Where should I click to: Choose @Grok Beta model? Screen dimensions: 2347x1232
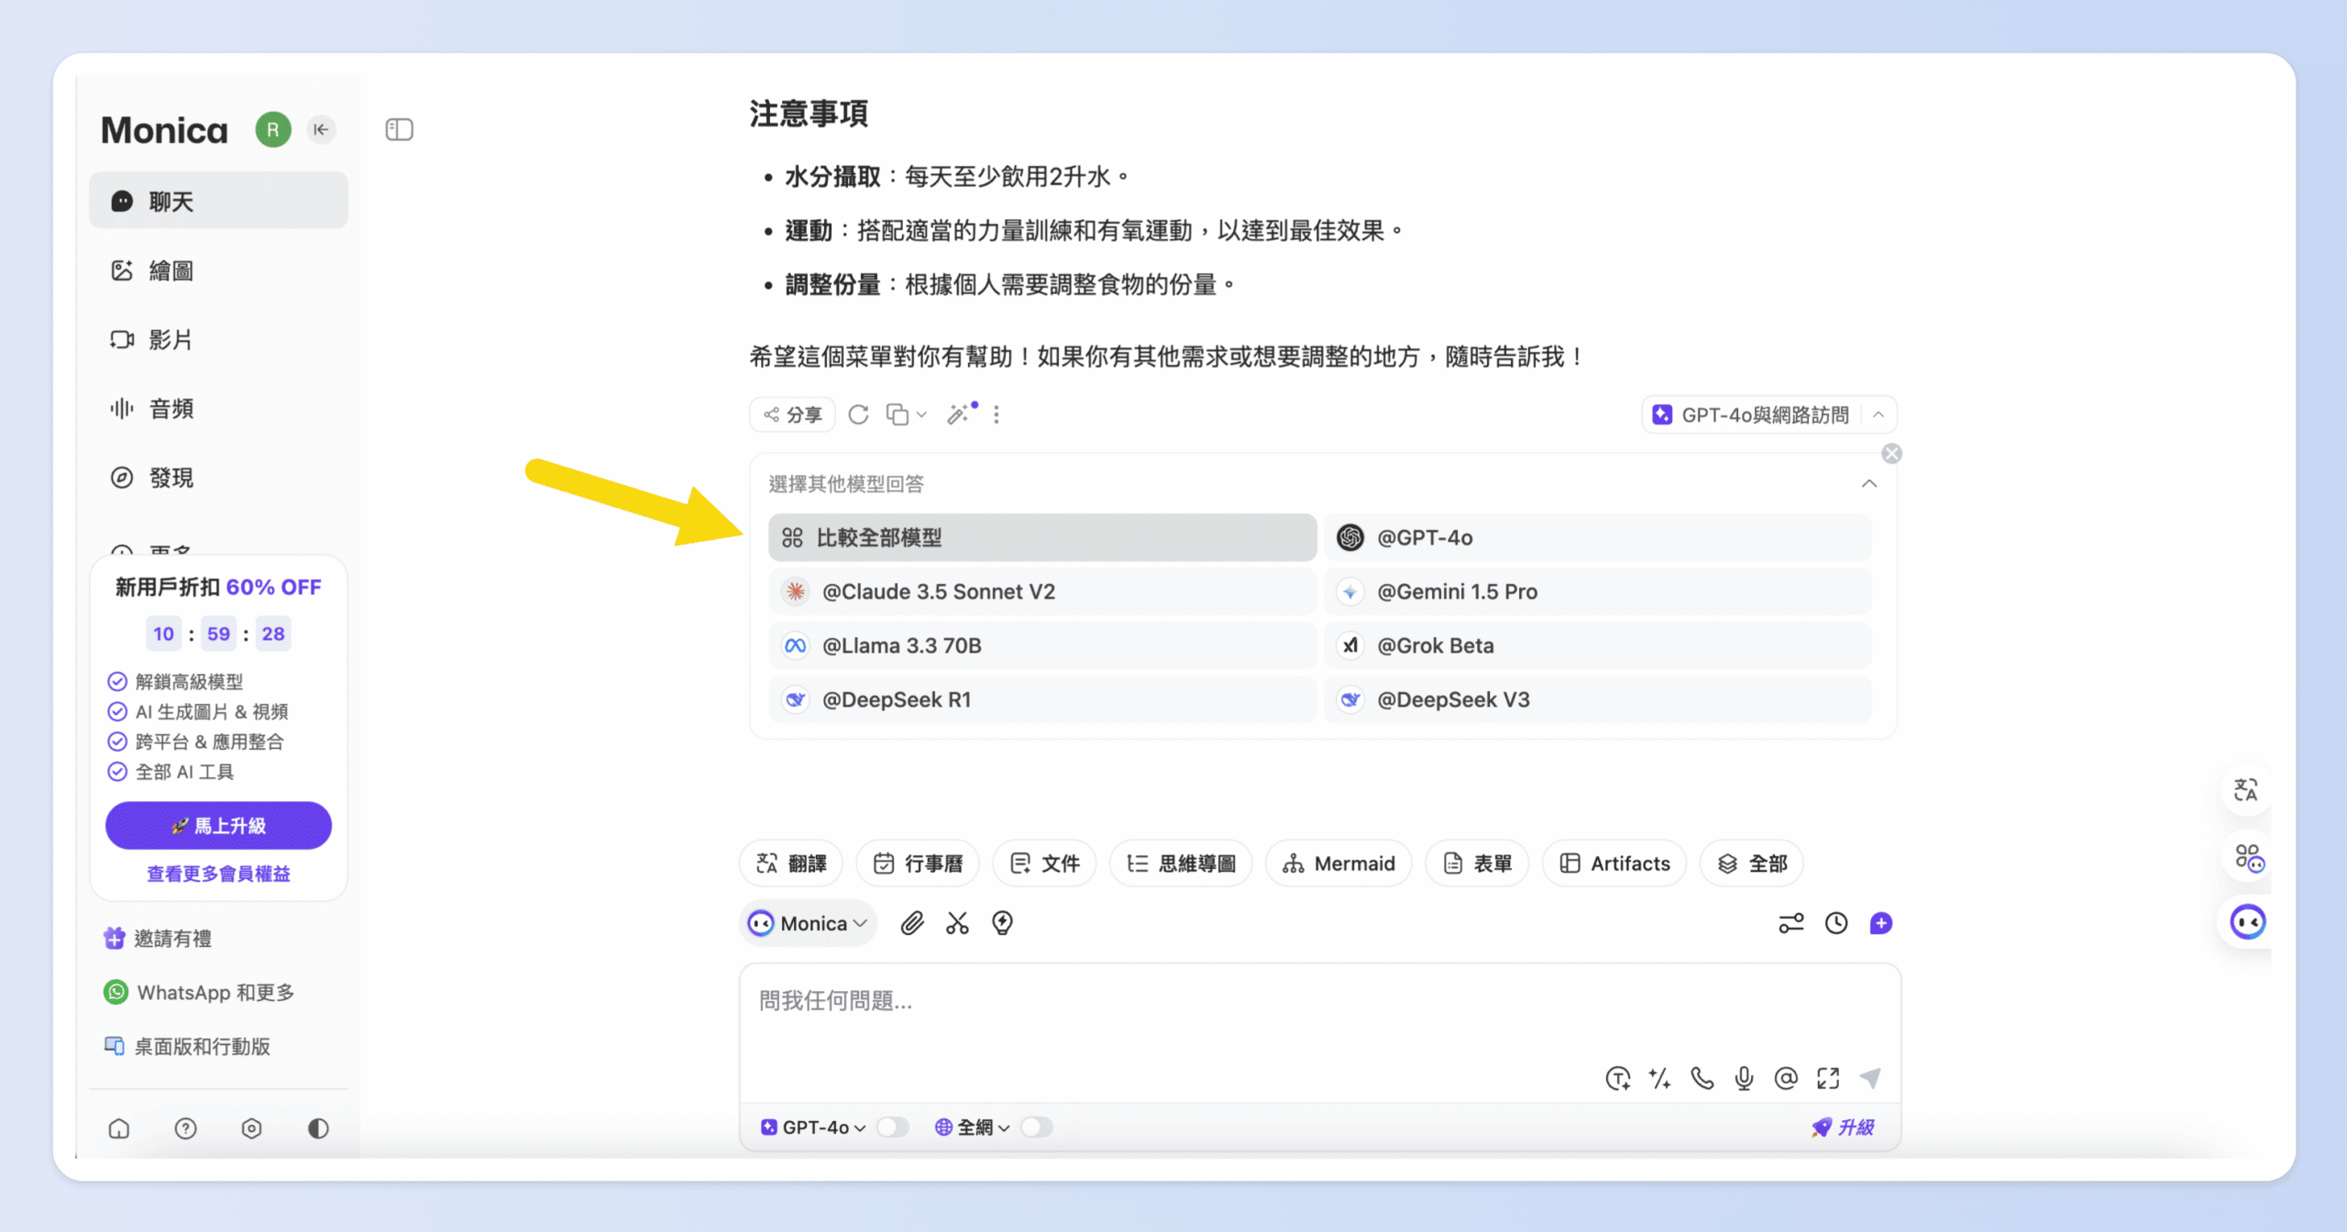[1597, 645]
